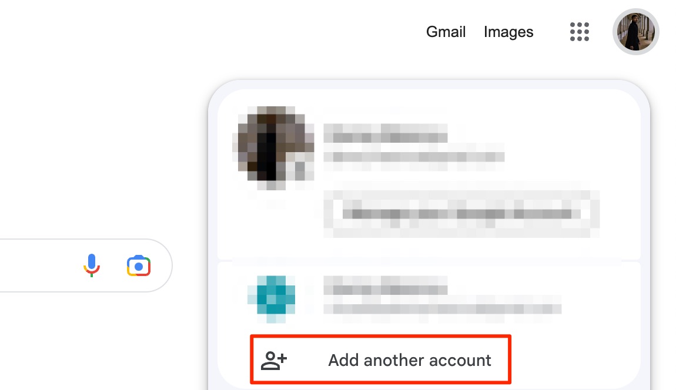The width and height of the screenshot is (676, 390).
Task: Open Gmail from the top links
Action: point(446,32)
